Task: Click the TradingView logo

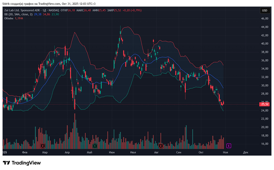Action: coord(22,163)
